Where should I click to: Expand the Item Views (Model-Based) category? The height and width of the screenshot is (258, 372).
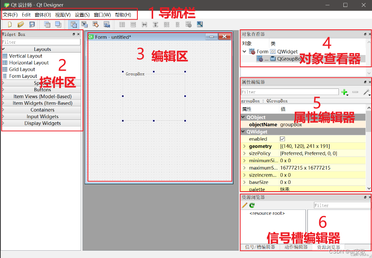click(x=41, y=96)
